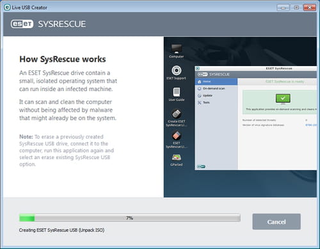320x249 pixels.
Task: Click paragraph 'It can scan and clean'
Action: point(68,110)
